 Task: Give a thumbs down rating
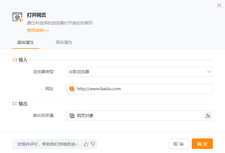93,144
